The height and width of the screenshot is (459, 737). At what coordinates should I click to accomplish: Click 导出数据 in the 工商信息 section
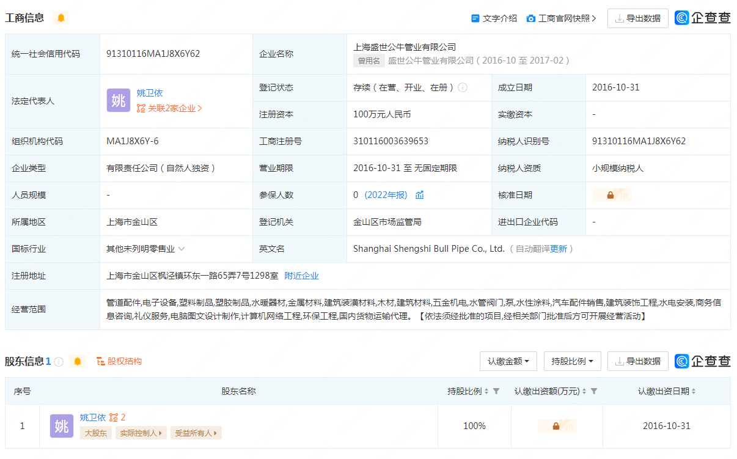pos(638,18)
